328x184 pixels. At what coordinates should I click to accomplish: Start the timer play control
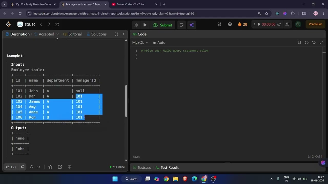click(259, 24)
